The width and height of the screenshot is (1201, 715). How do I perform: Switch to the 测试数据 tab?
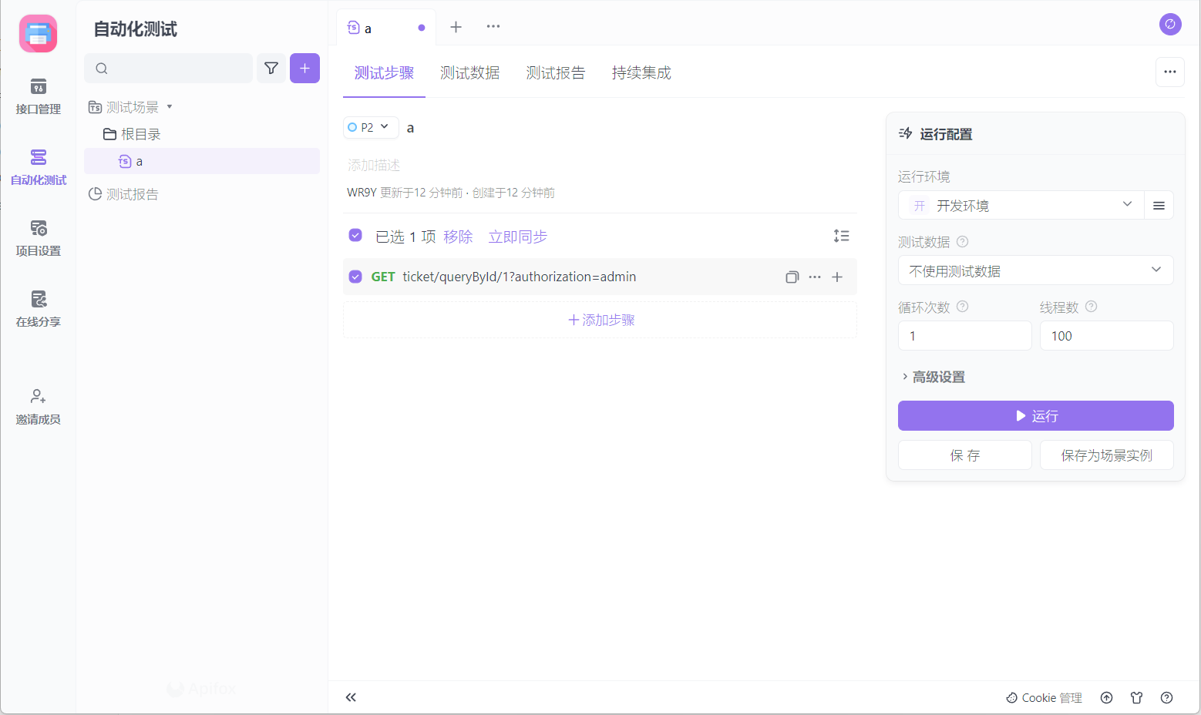(x=469, y=73)
